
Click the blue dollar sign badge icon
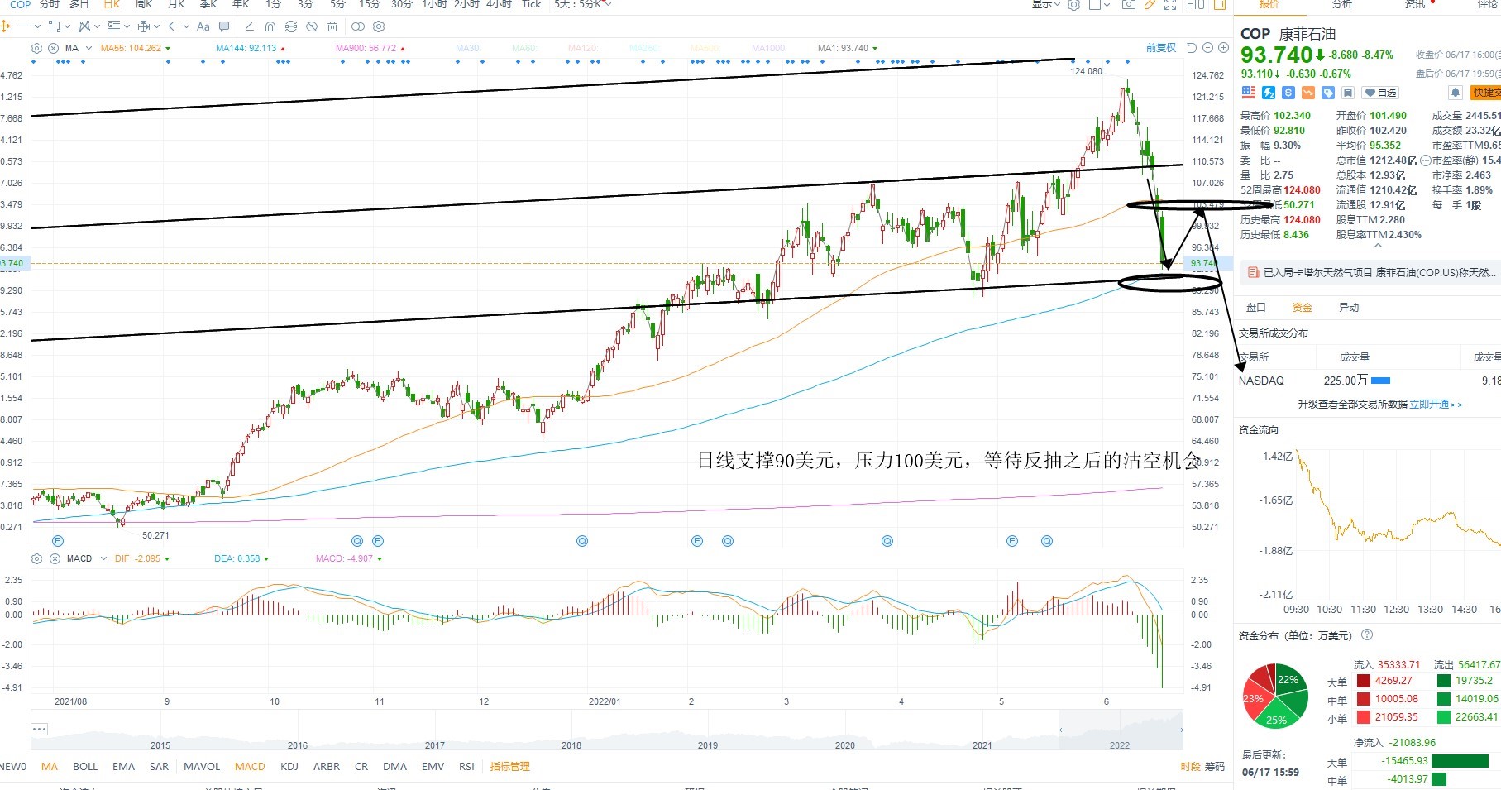[x=1288, y=93]
